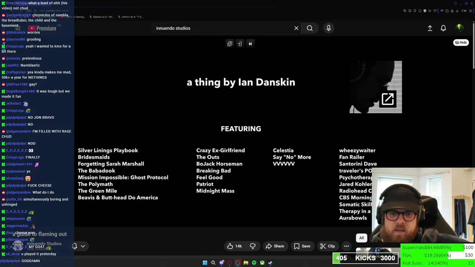Click chat username OogieBoogie1488
Viewport: 475px width, 267px height.
(20, 91)
